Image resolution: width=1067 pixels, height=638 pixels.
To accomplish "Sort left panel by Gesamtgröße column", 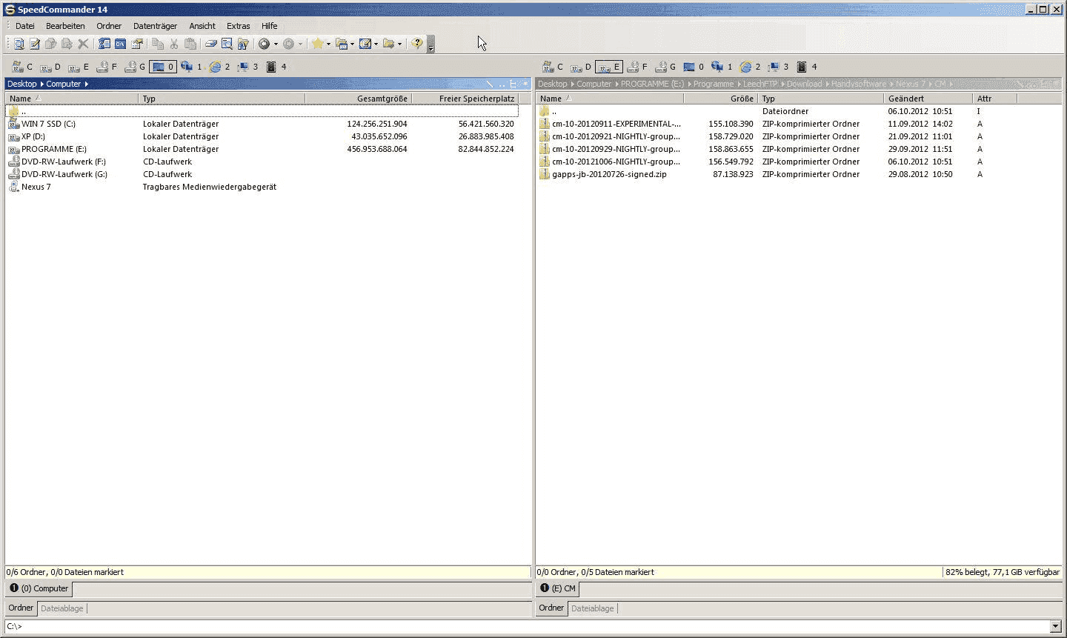I will coord(358,99).
